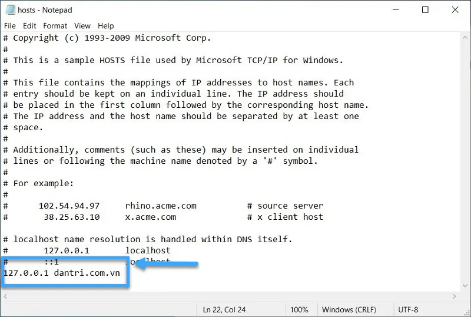Maximize the hosts Notepad window
471x317 pixels.
click(x=425, y=9)
